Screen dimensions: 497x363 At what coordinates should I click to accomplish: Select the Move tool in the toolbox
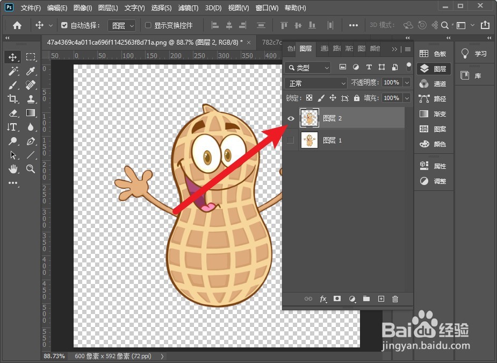coord(13,57)
